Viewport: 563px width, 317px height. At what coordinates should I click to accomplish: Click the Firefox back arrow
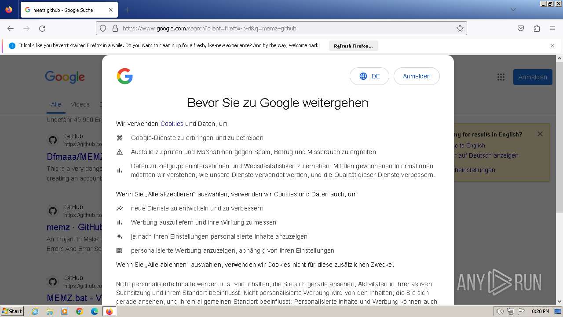(x=11, y=28)
